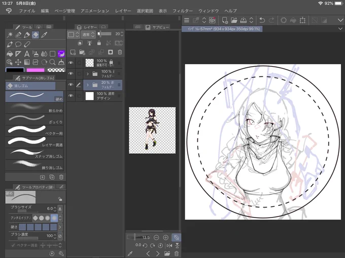The image size is (345, 258).
Task: Choose the Gradient tool
Action: [x=27, y=62]
